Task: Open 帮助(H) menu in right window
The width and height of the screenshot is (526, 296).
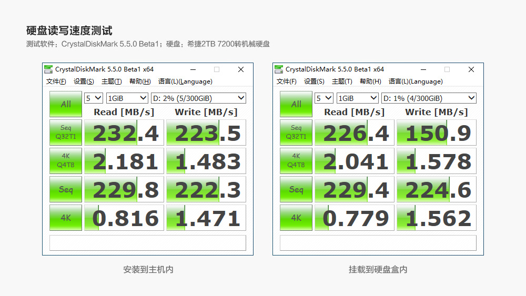Action: (370, 81)
